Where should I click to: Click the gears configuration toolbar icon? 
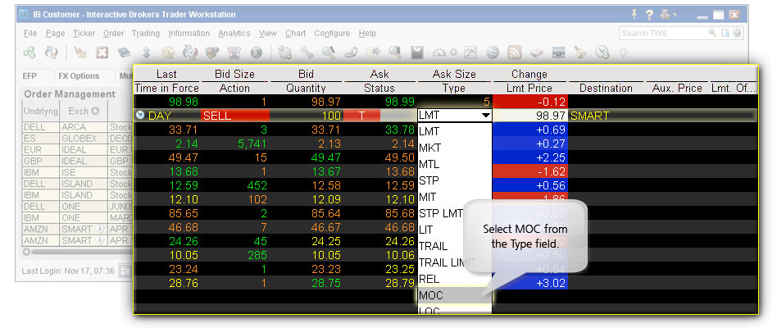(x=284, y=52)
